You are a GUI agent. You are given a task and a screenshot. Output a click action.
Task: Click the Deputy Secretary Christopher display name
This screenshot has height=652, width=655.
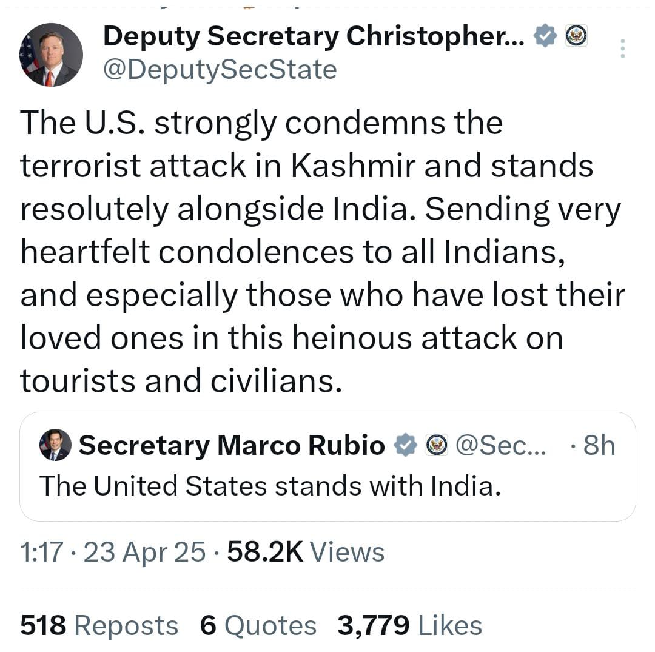[314, 37]
